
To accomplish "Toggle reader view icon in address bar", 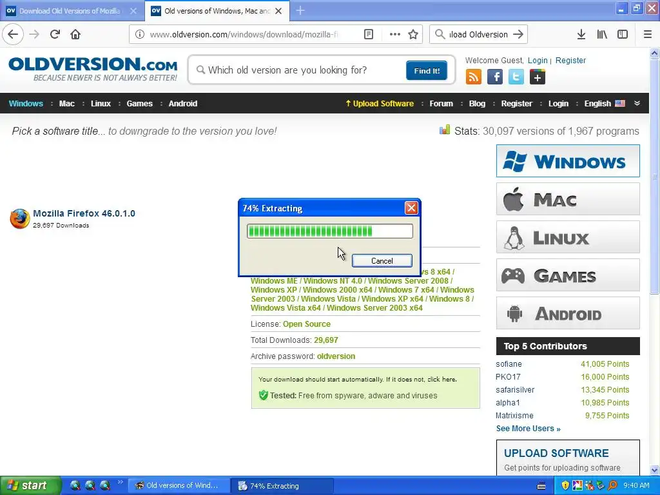I will click(368, 34).
